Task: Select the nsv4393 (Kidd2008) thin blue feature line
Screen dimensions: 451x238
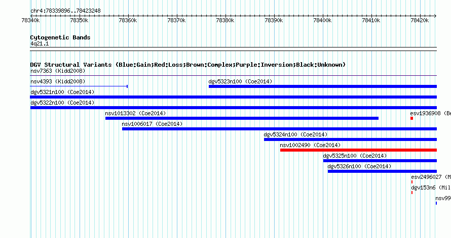Action: pos(79,86)
